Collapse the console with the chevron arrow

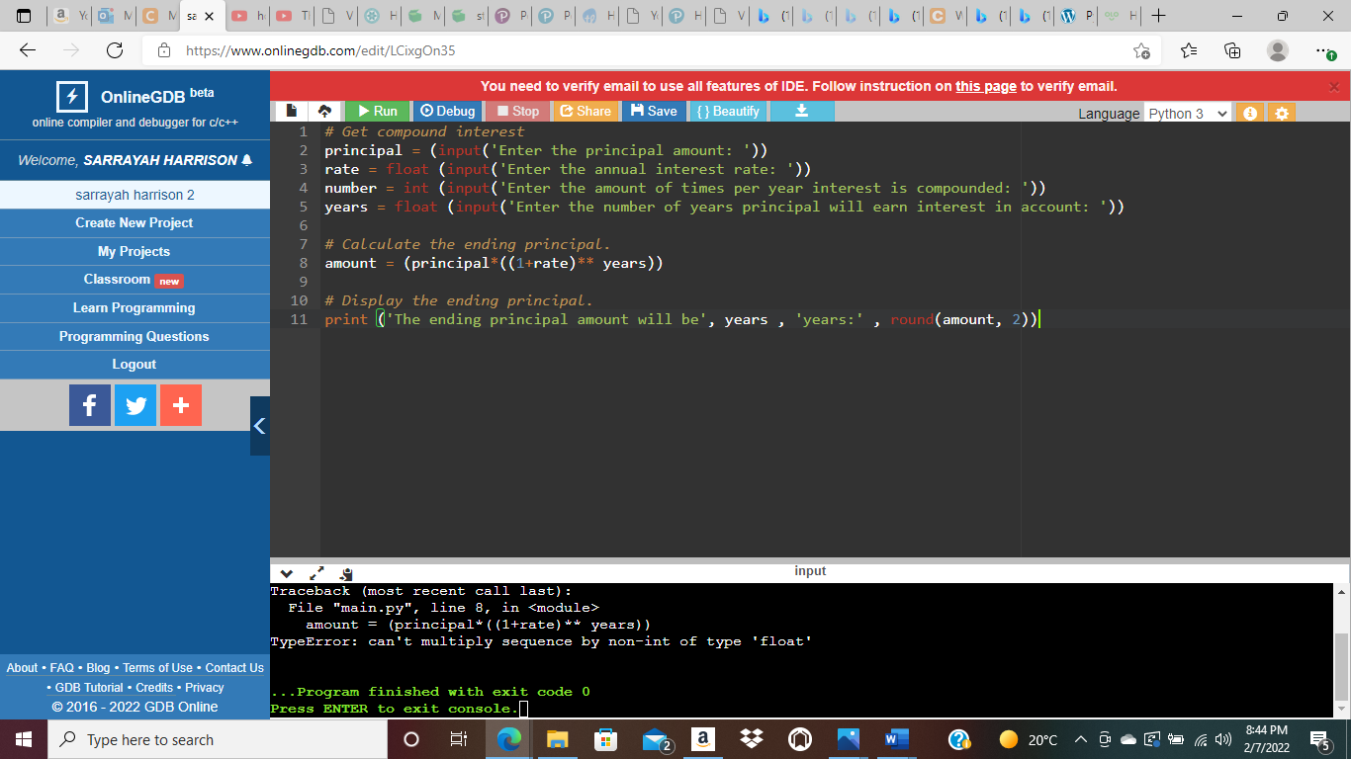click(287, 573)
